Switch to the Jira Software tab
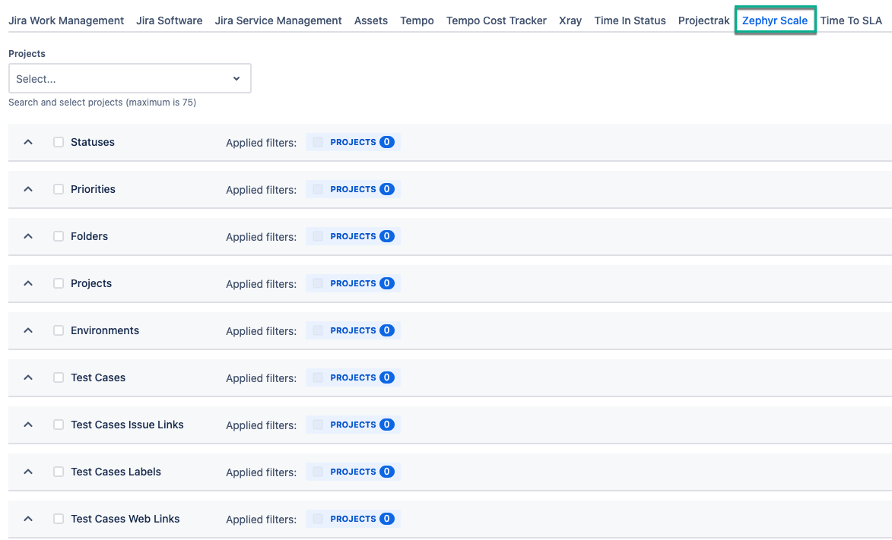This screenshot has height=540, width=892. (x=169, y=21)
